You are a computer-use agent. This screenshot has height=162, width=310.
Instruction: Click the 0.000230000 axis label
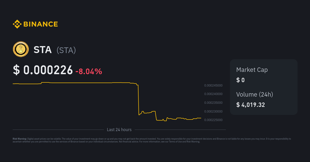coord(213,112)
